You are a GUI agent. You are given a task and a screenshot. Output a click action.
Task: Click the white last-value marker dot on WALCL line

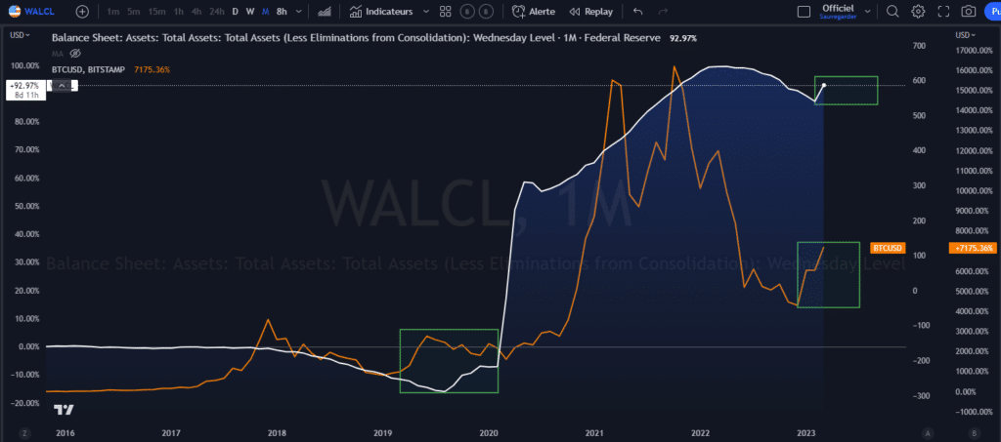(824, 85)
